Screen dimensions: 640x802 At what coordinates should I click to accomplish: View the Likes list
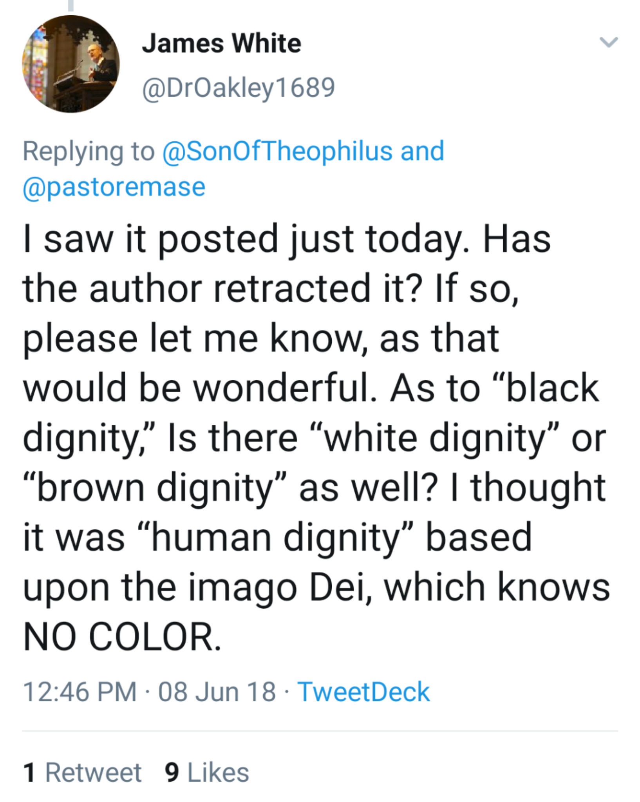click(218, 773)
